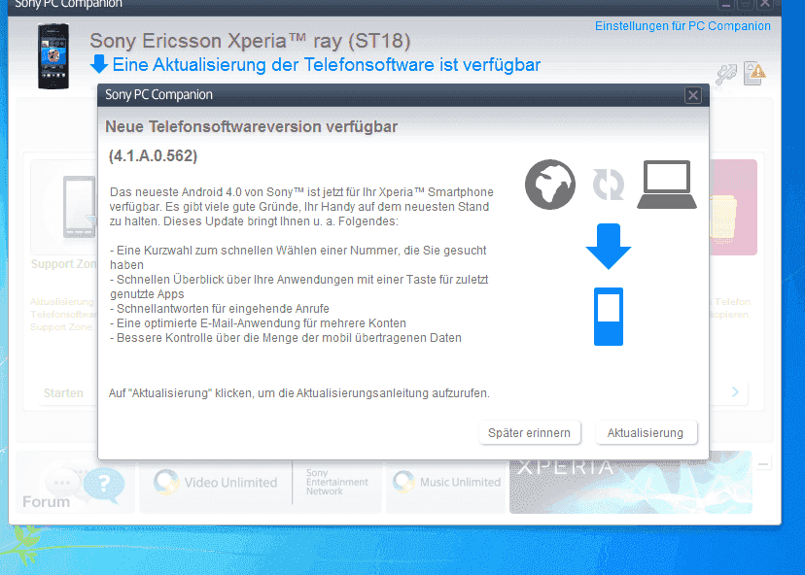Click the Forum question mark bubble icon
The image size is (805, 575).
coord(103,484)
